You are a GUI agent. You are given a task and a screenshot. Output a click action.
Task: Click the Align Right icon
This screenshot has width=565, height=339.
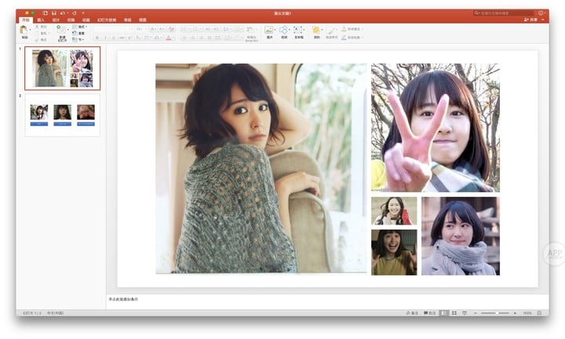point(201,38)
